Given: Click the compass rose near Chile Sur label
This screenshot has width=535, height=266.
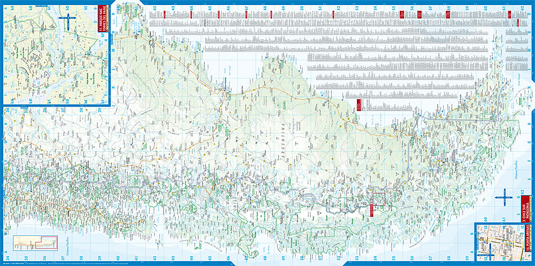Looking at the screenshot, I should [x=504, y=198].
